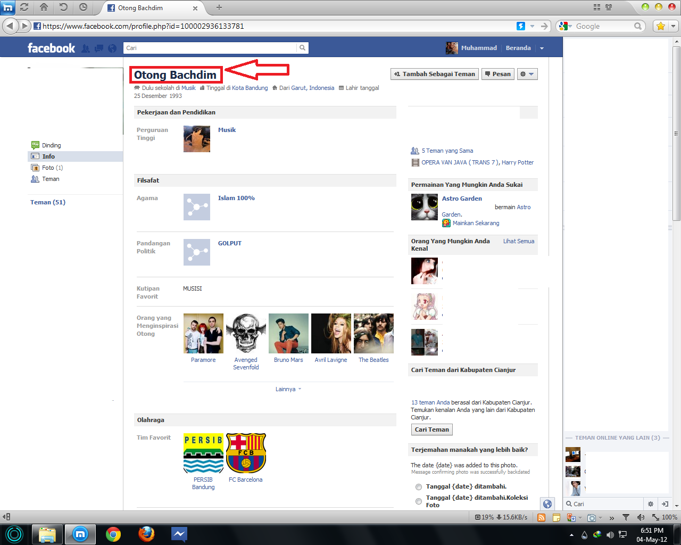Click the hide chat sidebar icon
Image resolution: width=681 pixels, height=545 pixels.
[x=665, y=503]
